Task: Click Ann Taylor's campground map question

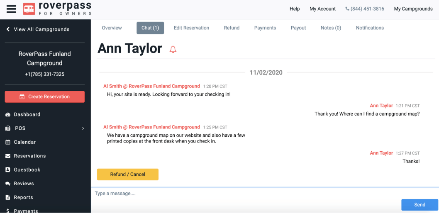Action: pos(367,114)
